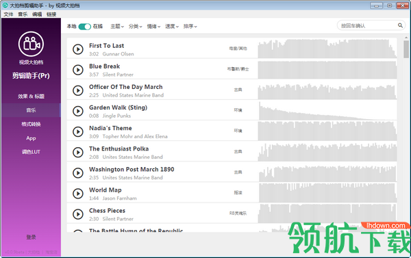Open 调色LUT in the sidebar
This screenshot has height=258, width=411.
pos(31,152)
